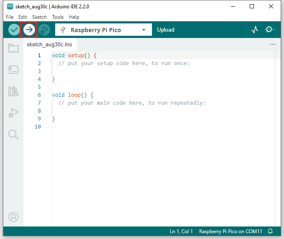Click the notifications bell in status bar
Viewport: 284px width, 239px height.
tap(270, 231)
